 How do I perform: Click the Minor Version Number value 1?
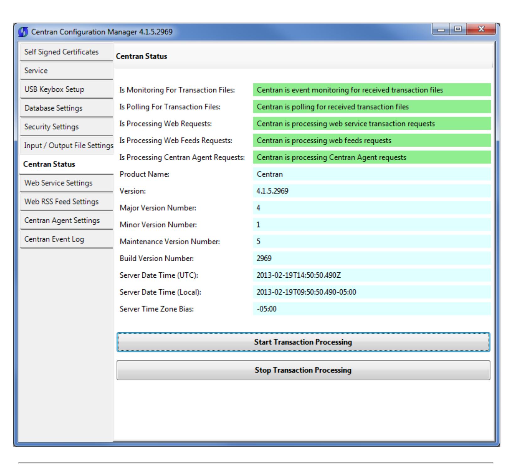click(x=372, y=225)
